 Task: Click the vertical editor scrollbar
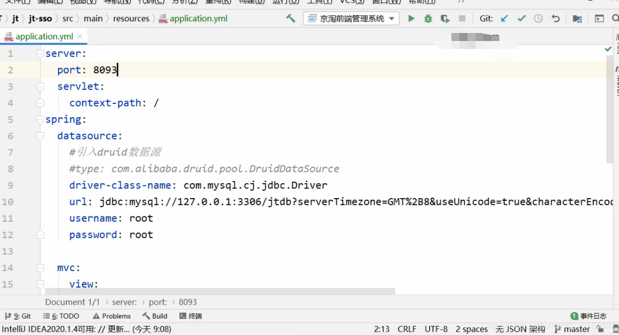pyautogui.click(x=609, y=109)
